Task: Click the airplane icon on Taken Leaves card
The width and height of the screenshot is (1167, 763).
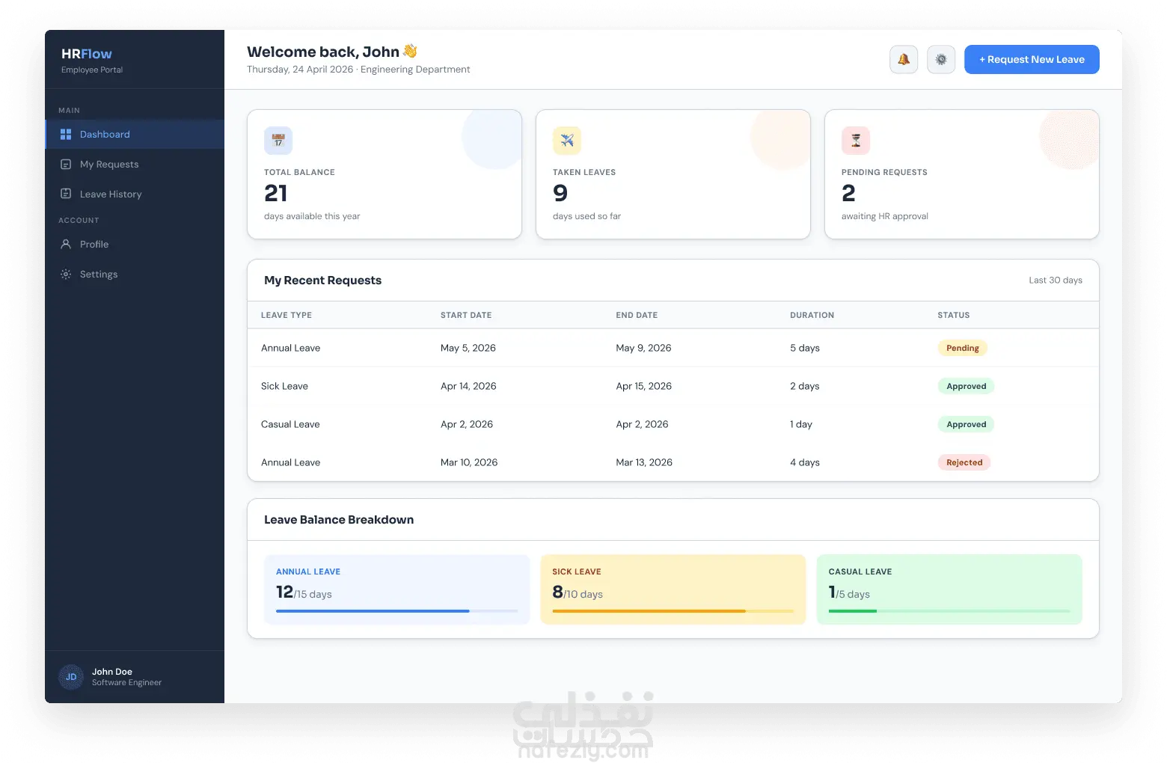Action: pyautogui.click(x=567, y=141)
